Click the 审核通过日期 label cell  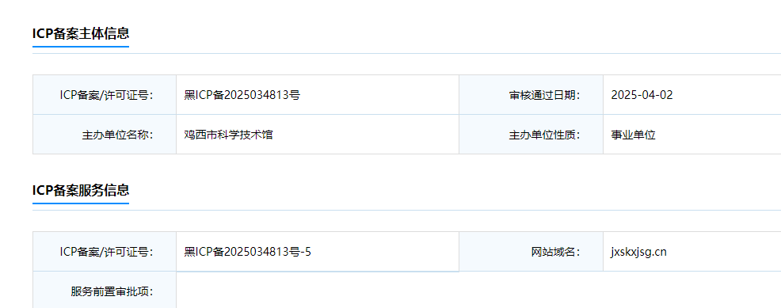pyautogui.click(x=531, y=95)
